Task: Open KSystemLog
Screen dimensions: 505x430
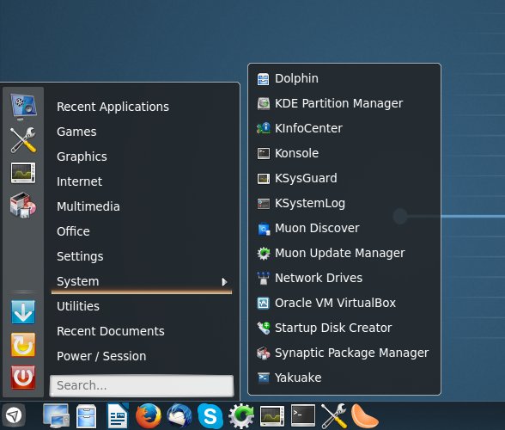Action: (x=344, y=203)
